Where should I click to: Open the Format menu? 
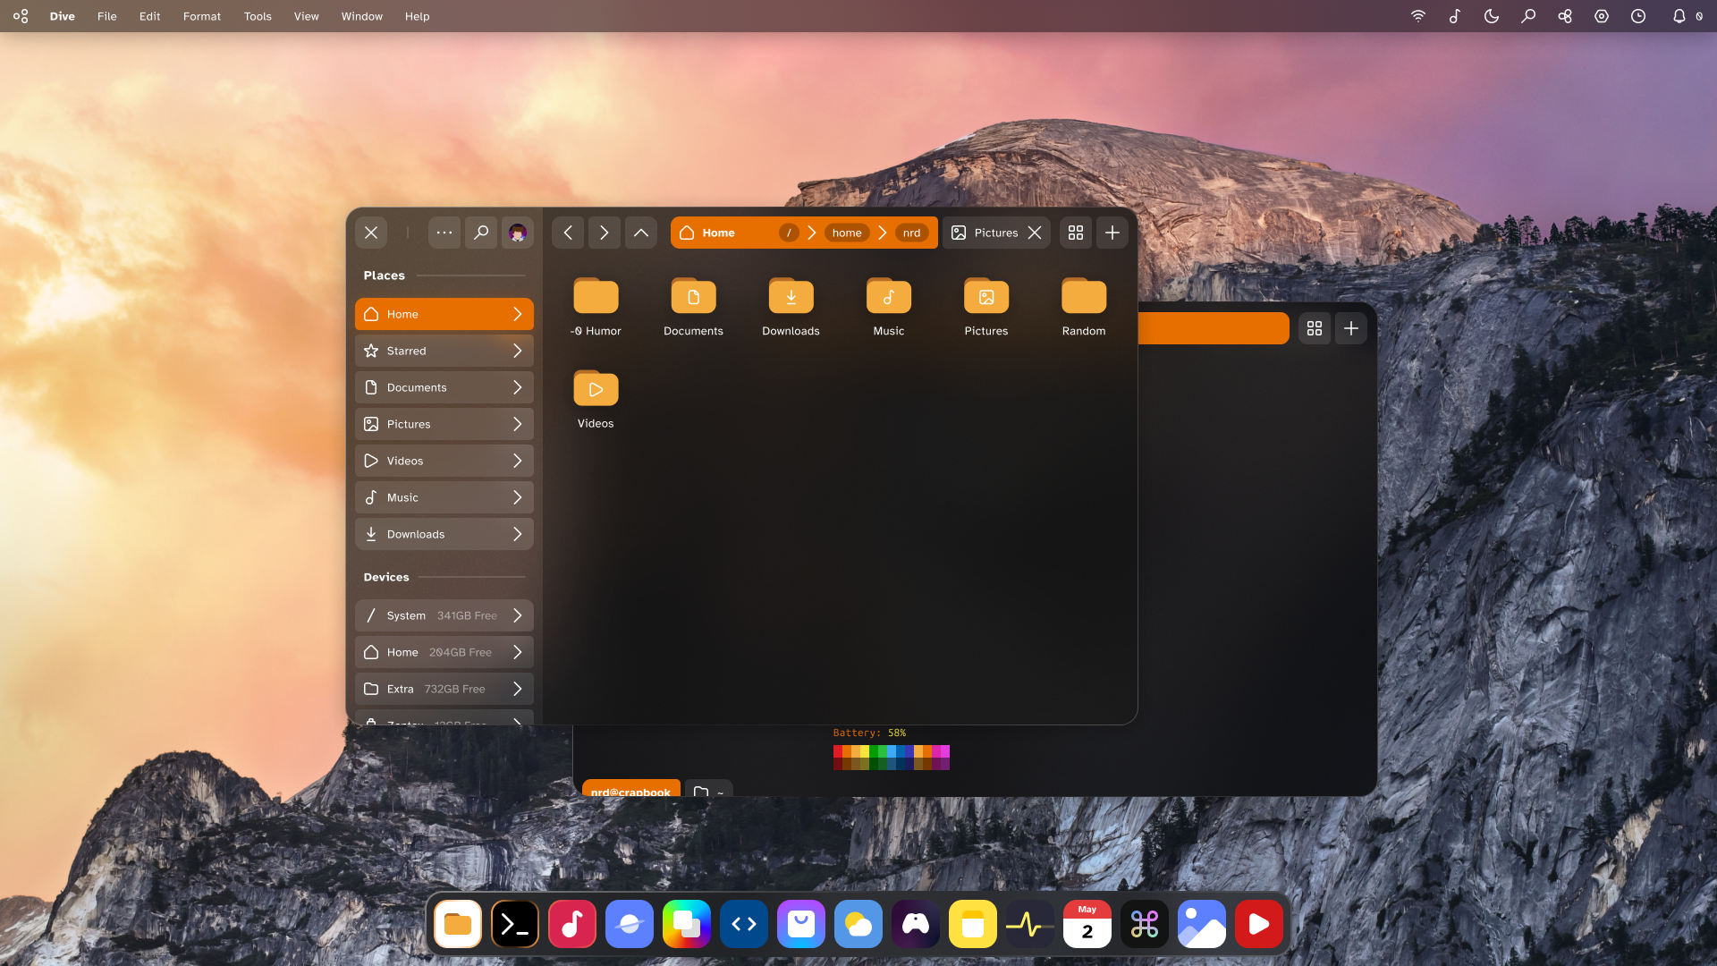tap(202, 16)
